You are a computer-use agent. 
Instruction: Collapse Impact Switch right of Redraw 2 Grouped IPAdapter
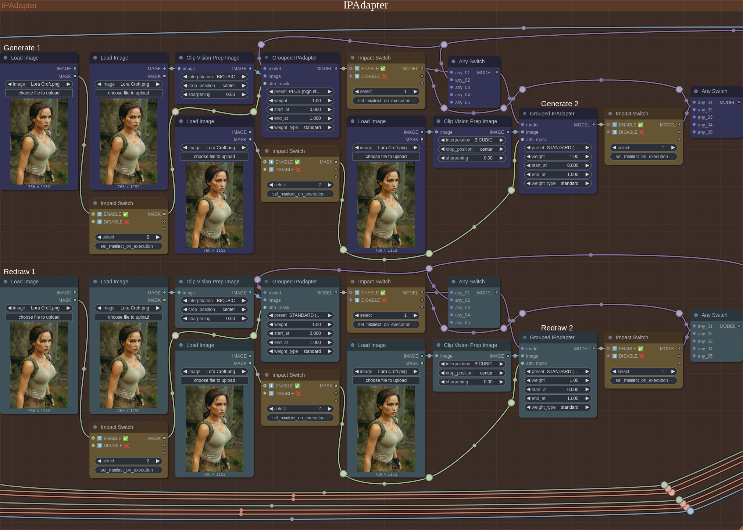point(610,337)
